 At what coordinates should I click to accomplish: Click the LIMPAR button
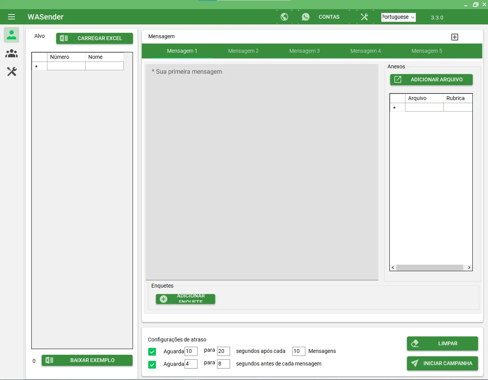443,343
